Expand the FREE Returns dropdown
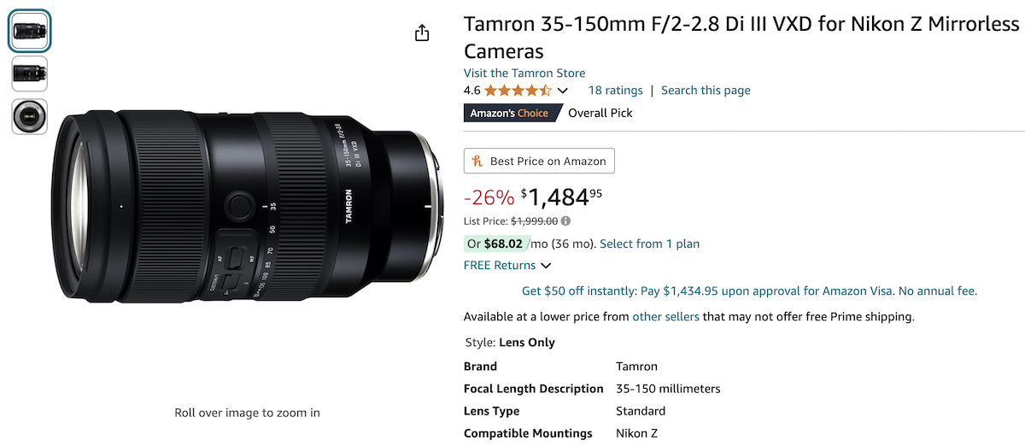This screenshot has width=1025, height=446. 546,266
